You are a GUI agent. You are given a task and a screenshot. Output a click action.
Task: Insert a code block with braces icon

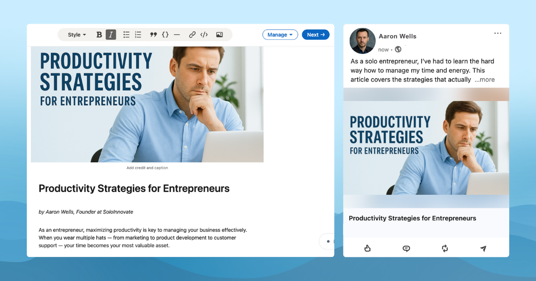[165, 35]
